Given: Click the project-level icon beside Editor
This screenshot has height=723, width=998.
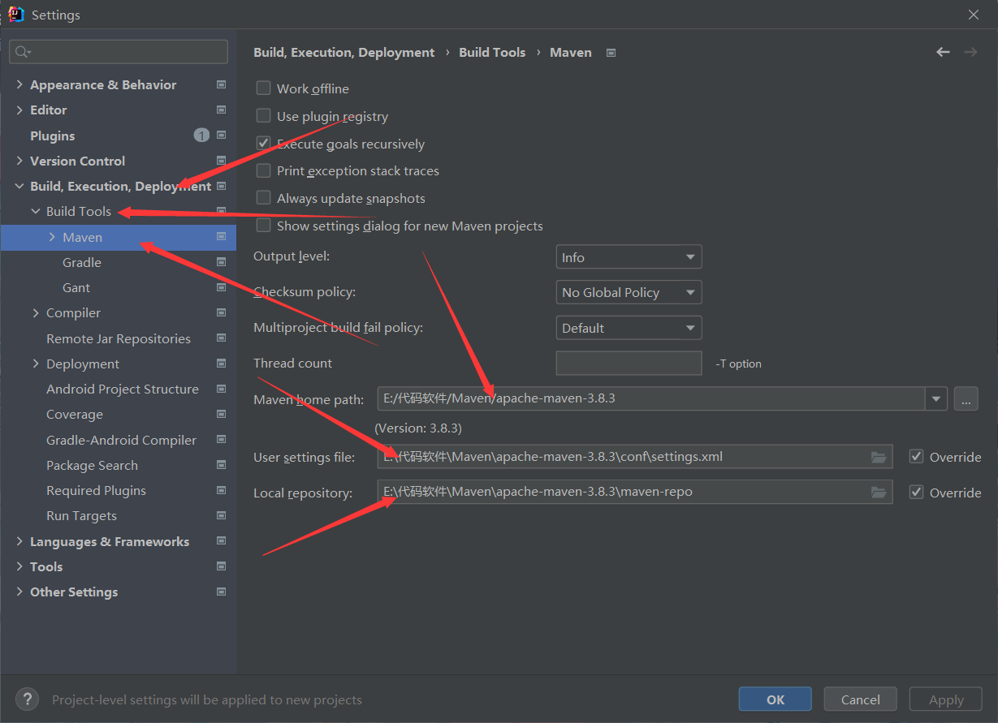Looking at the screenshot, I should (x=221, y=110).
